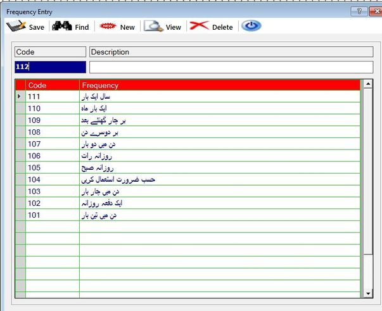Click the Save notebook icon
Viewport: 382px width, 311px height.
click(16, 26)
